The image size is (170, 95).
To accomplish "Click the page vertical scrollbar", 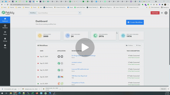I will (x=169, y=37).
